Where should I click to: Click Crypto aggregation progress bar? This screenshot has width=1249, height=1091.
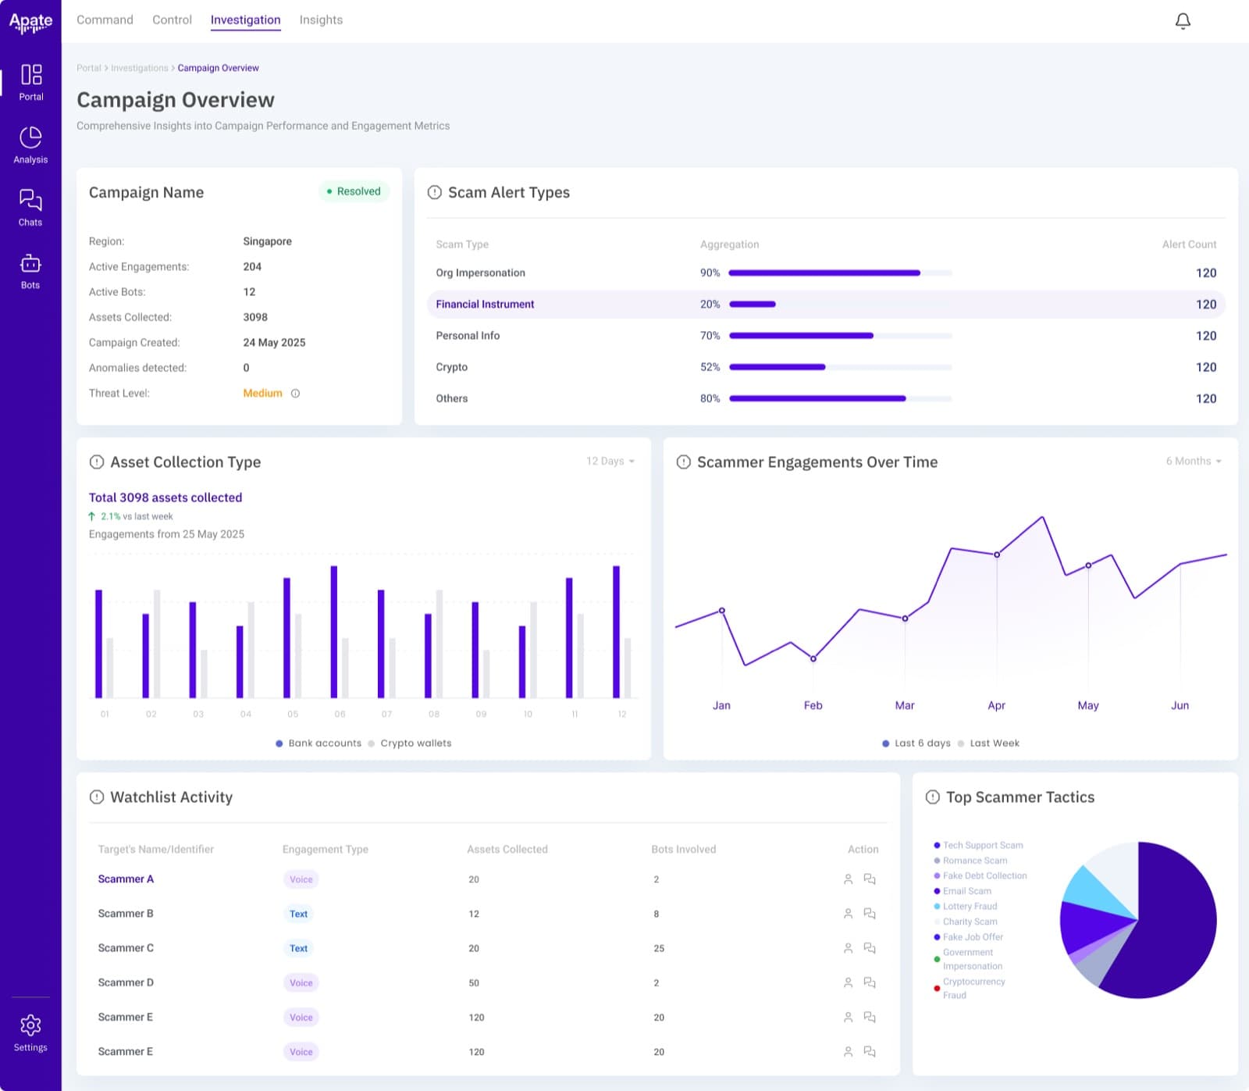pyautogui.click(x=840, y=367)
